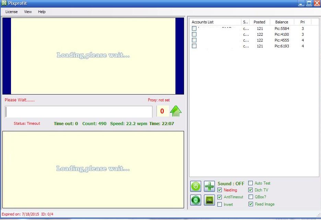
Task: Click the Pic:4555 balance cell
Action: coord(282,40)
